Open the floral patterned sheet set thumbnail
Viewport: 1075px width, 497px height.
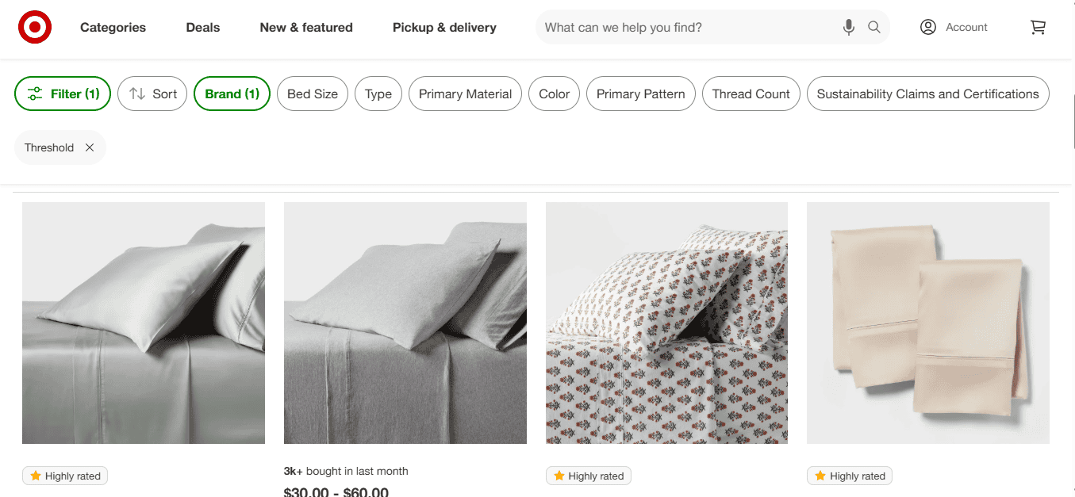point(666,323)
